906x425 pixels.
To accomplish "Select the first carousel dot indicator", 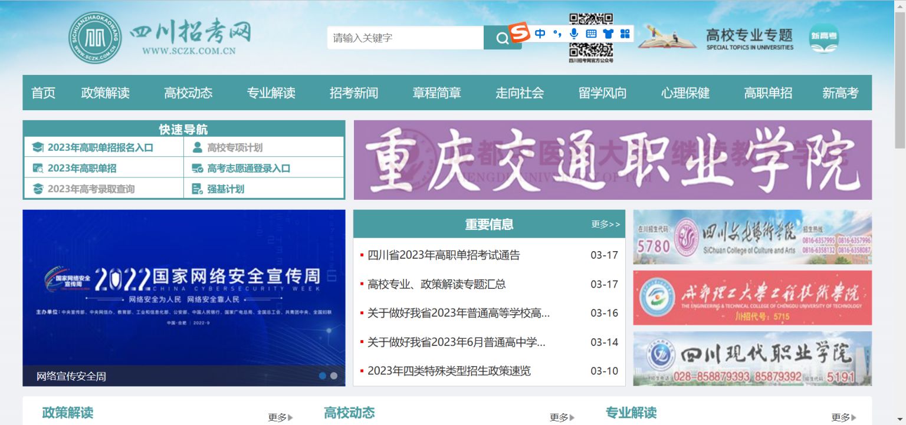I will [x=323, y=375].
